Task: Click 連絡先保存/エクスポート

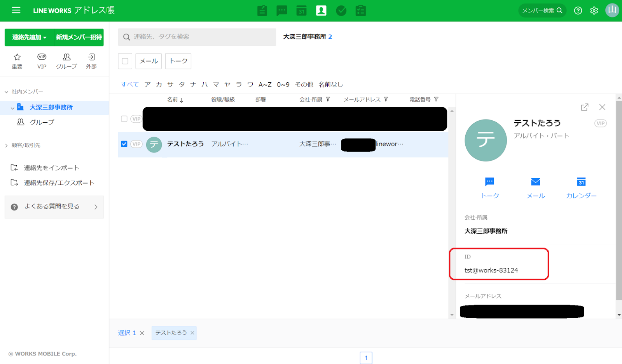Action: tap(59, 183)
